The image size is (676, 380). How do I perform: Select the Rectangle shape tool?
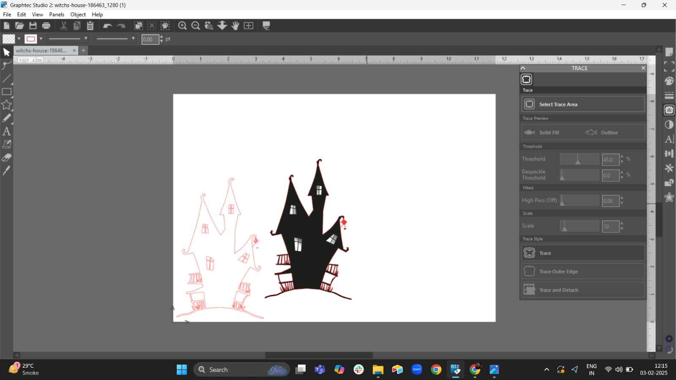pos(6,92)
